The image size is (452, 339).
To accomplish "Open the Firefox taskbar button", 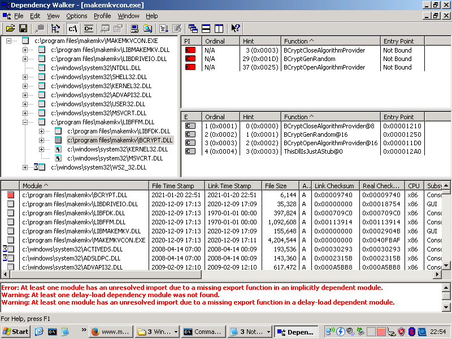I will click(111, 332).
